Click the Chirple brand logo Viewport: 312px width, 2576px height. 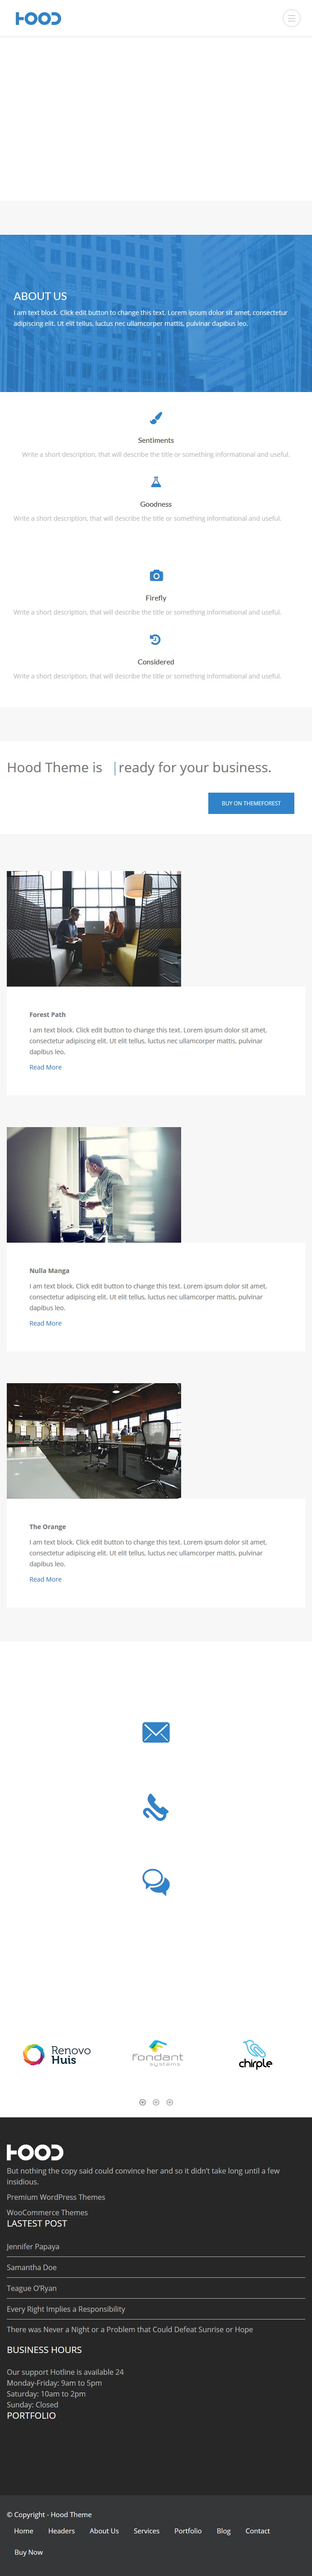255,2055
